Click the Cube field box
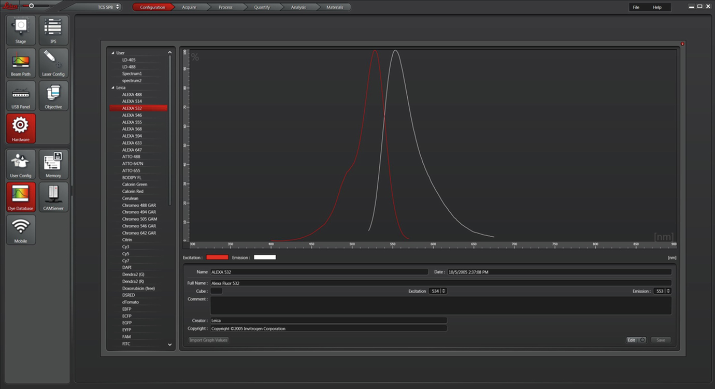The width and height of the screenshot is (715, 389). (x=216, y=291)
